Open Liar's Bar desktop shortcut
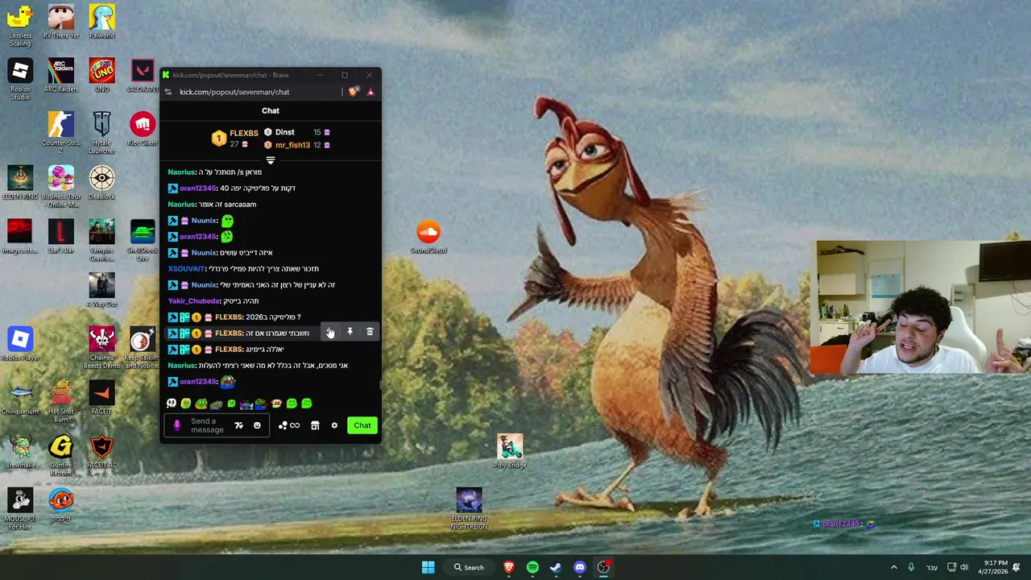This screenshot has height=580, width=1031. pos(61,236)
